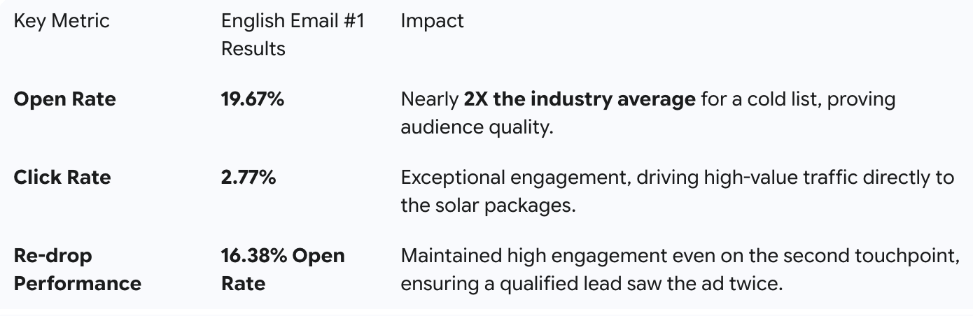The image size is (973, 316).
Task: Select the 19.67% open rate value
Action: point(253,99)
